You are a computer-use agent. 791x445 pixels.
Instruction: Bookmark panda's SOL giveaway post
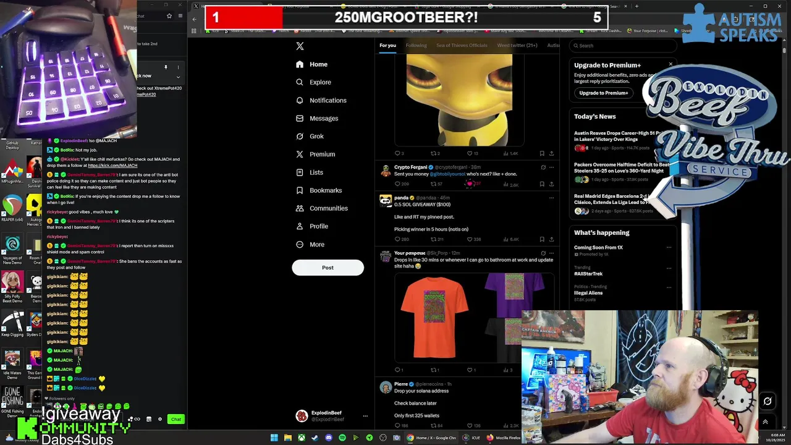tap(542, 239)
